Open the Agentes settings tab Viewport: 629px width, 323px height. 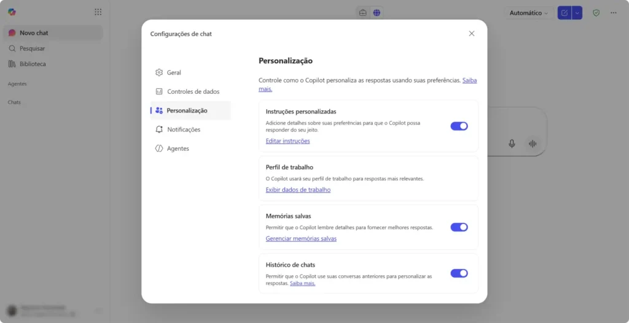(190, 148)
